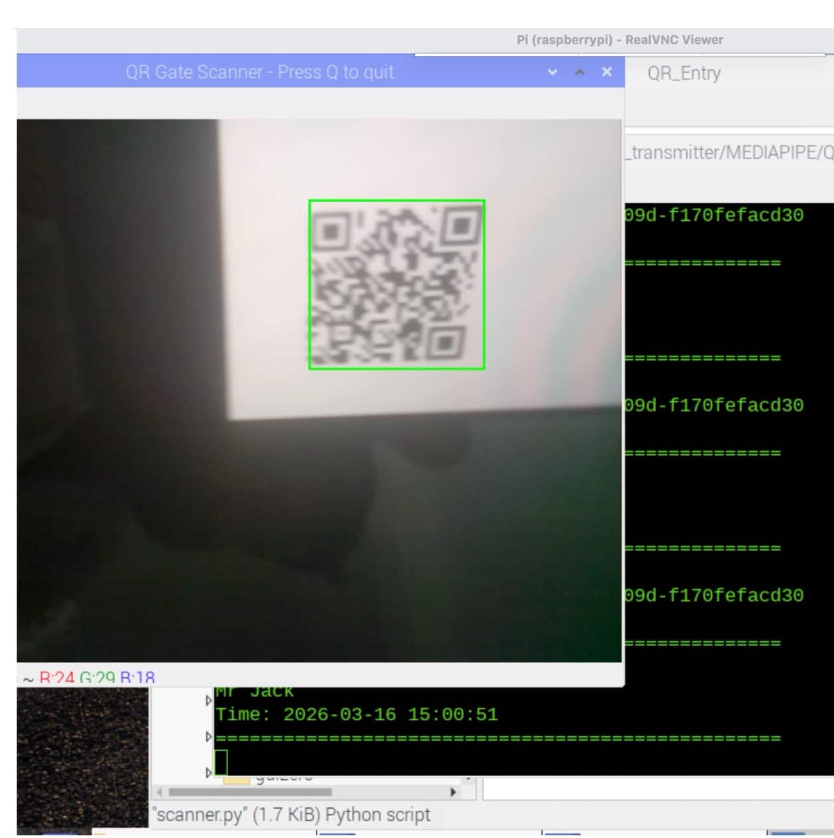Click the horizontal scrollbar left arrow
Viewport: 834px width, 838px height.
pyautogui.click(x=160, y=792)
